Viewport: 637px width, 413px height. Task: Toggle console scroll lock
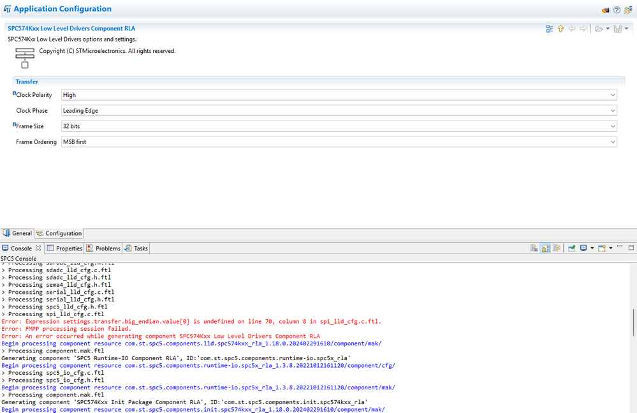coord(546,248)
